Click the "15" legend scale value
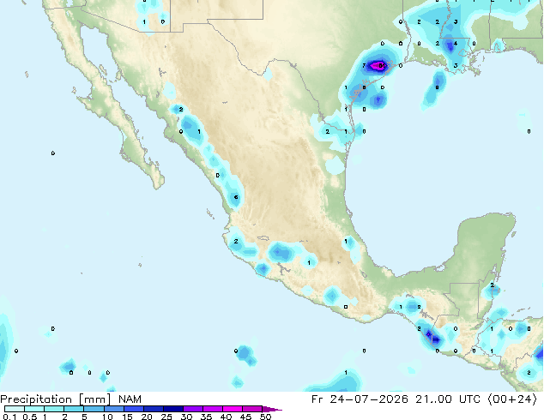The image size is (544, 420). click(x=127, y=417)
